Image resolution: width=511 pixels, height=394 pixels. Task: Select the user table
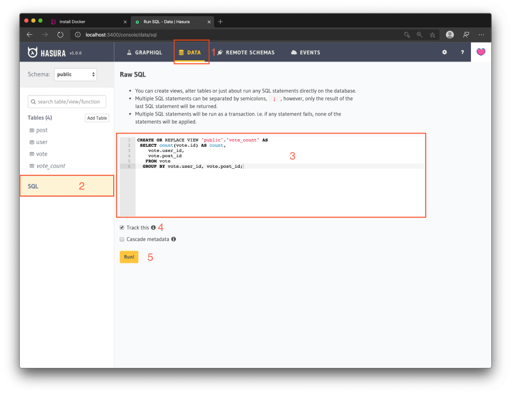[x=42, y=142]
